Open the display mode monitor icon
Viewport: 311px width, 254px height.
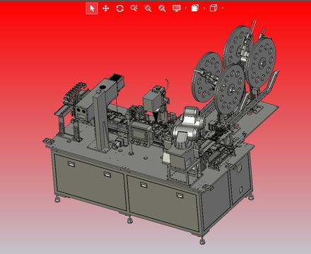(x=177, y=8)
